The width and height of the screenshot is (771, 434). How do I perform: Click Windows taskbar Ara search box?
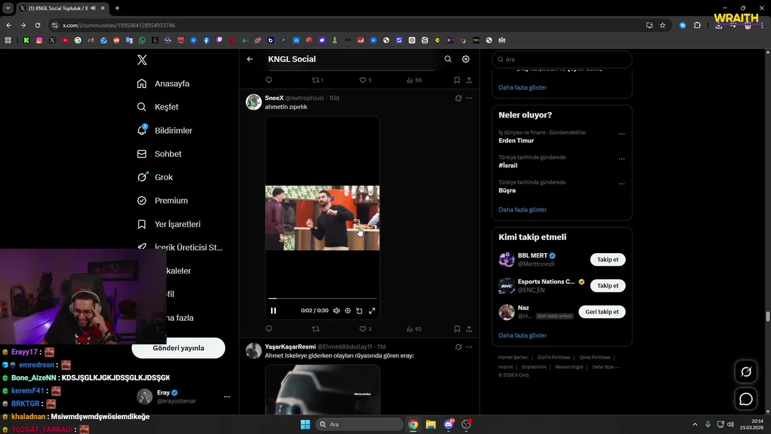click(360, 424)
